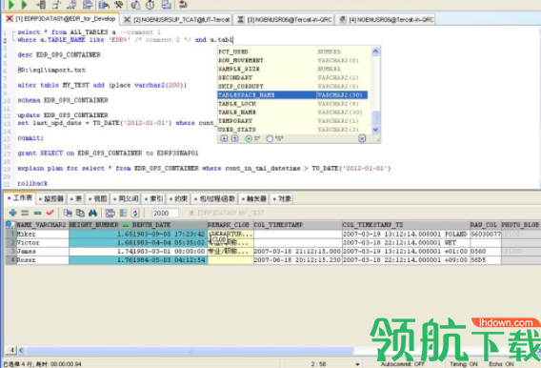Click the refresh arrows icon in grid toolbar
541x368 pixels.
tap(135, 213)
